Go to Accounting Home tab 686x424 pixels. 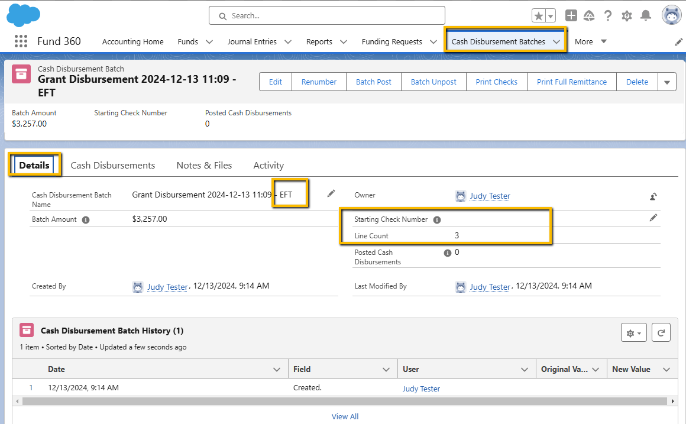[132, 41]
